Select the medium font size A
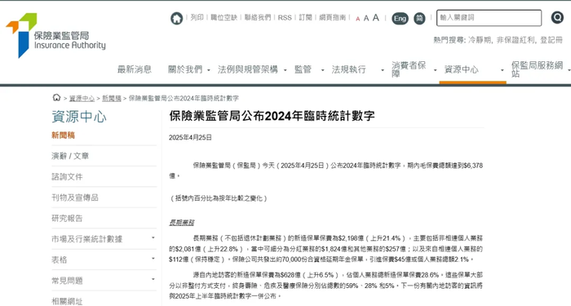The width and height of the screenshot is (571, 306). click(x=366, y=18)
